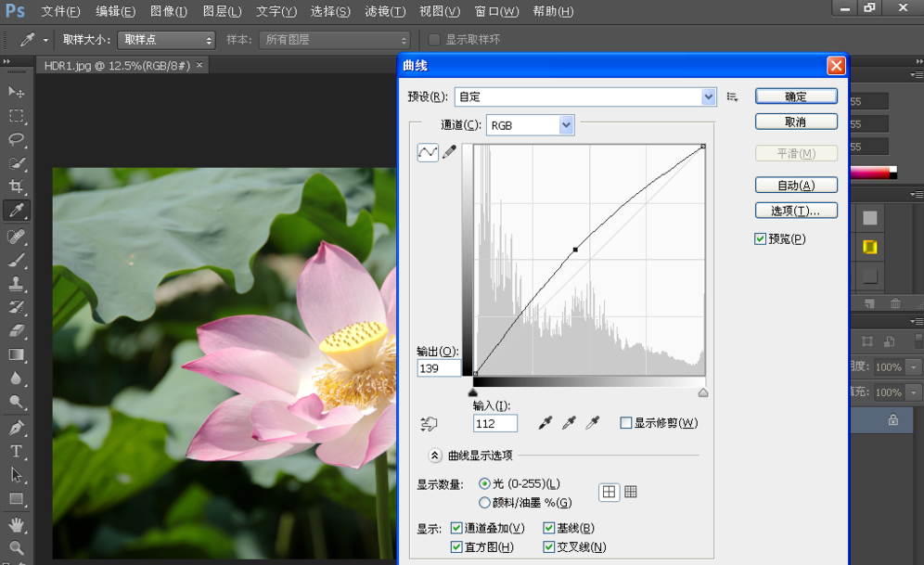
Task: Select the Lasso tool
Action: [x=16, y=139]
